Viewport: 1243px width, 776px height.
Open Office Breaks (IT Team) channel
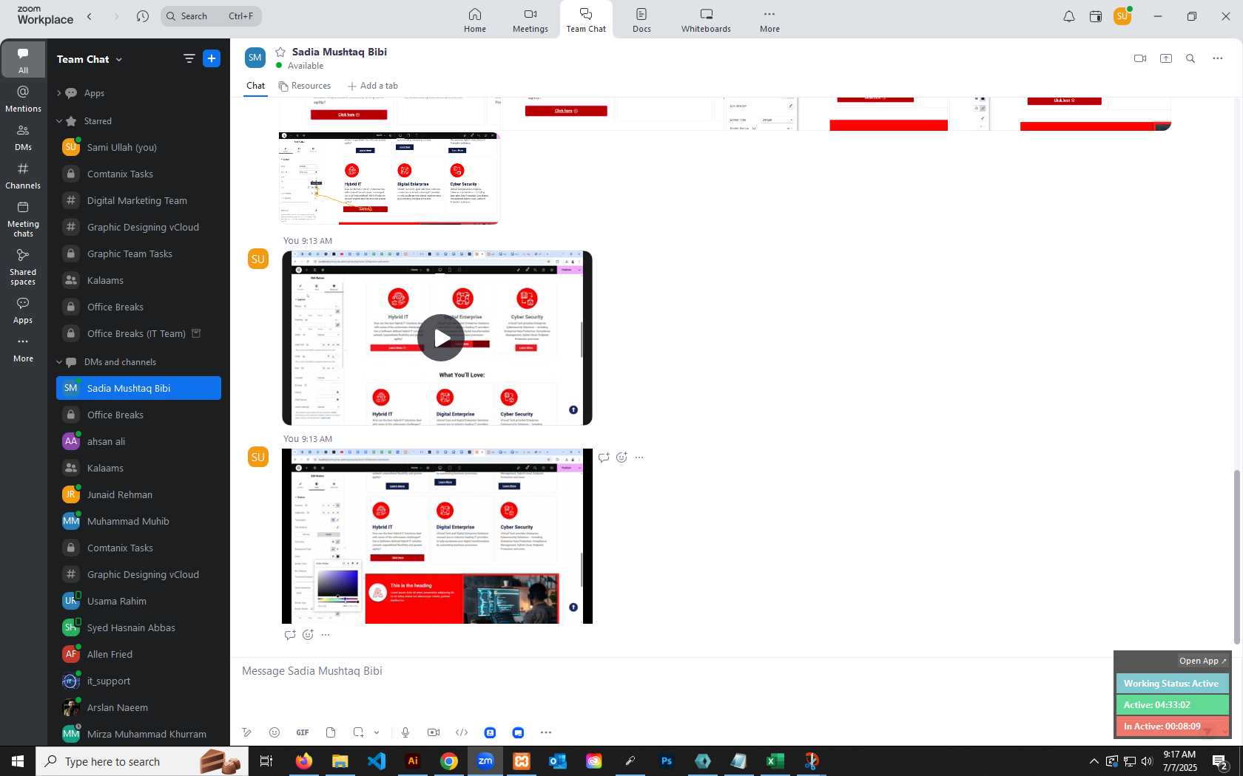click(139, 334)
